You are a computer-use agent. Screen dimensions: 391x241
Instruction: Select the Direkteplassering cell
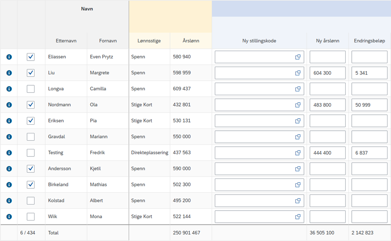(149, 153)
